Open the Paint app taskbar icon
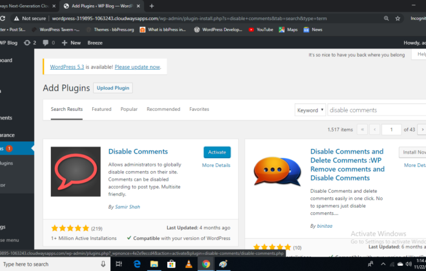This screenshot has height=271, width=426. (223, 264)
